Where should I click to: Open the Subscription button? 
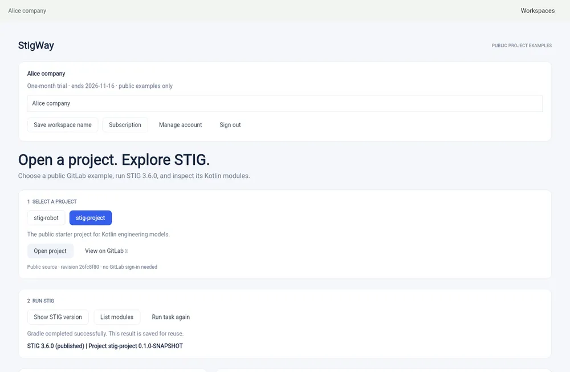click(125, 125)
